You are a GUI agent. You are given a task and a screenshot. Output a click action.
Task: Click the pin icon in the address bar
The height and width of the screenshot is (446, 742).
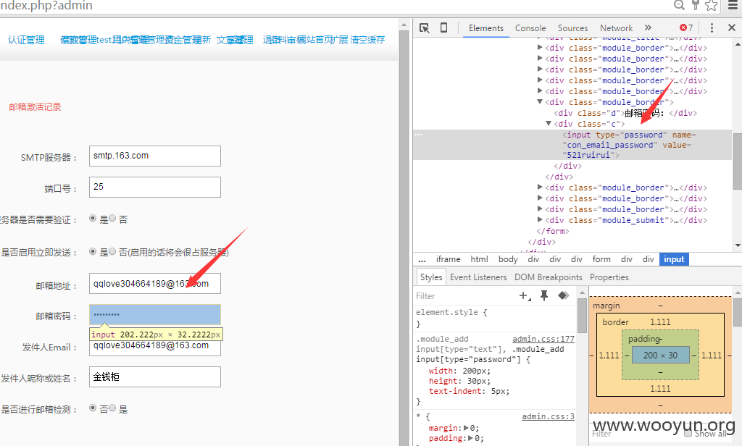[x=695, y=5]
